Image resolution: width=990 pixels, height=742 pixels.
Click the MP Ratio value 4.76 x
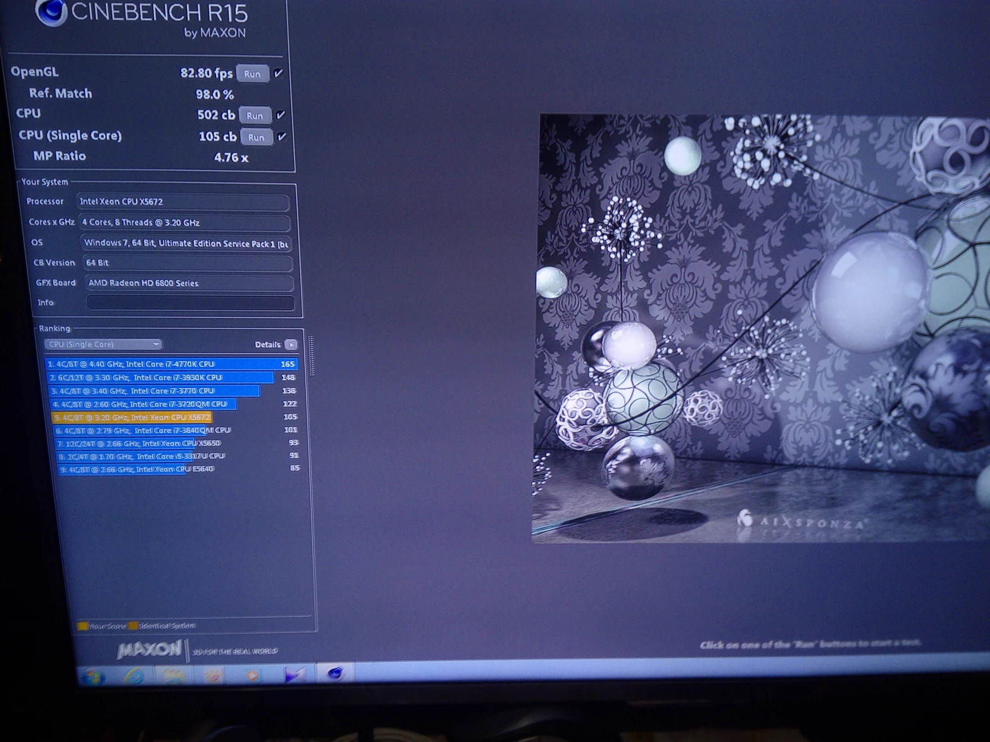(231, 158)
